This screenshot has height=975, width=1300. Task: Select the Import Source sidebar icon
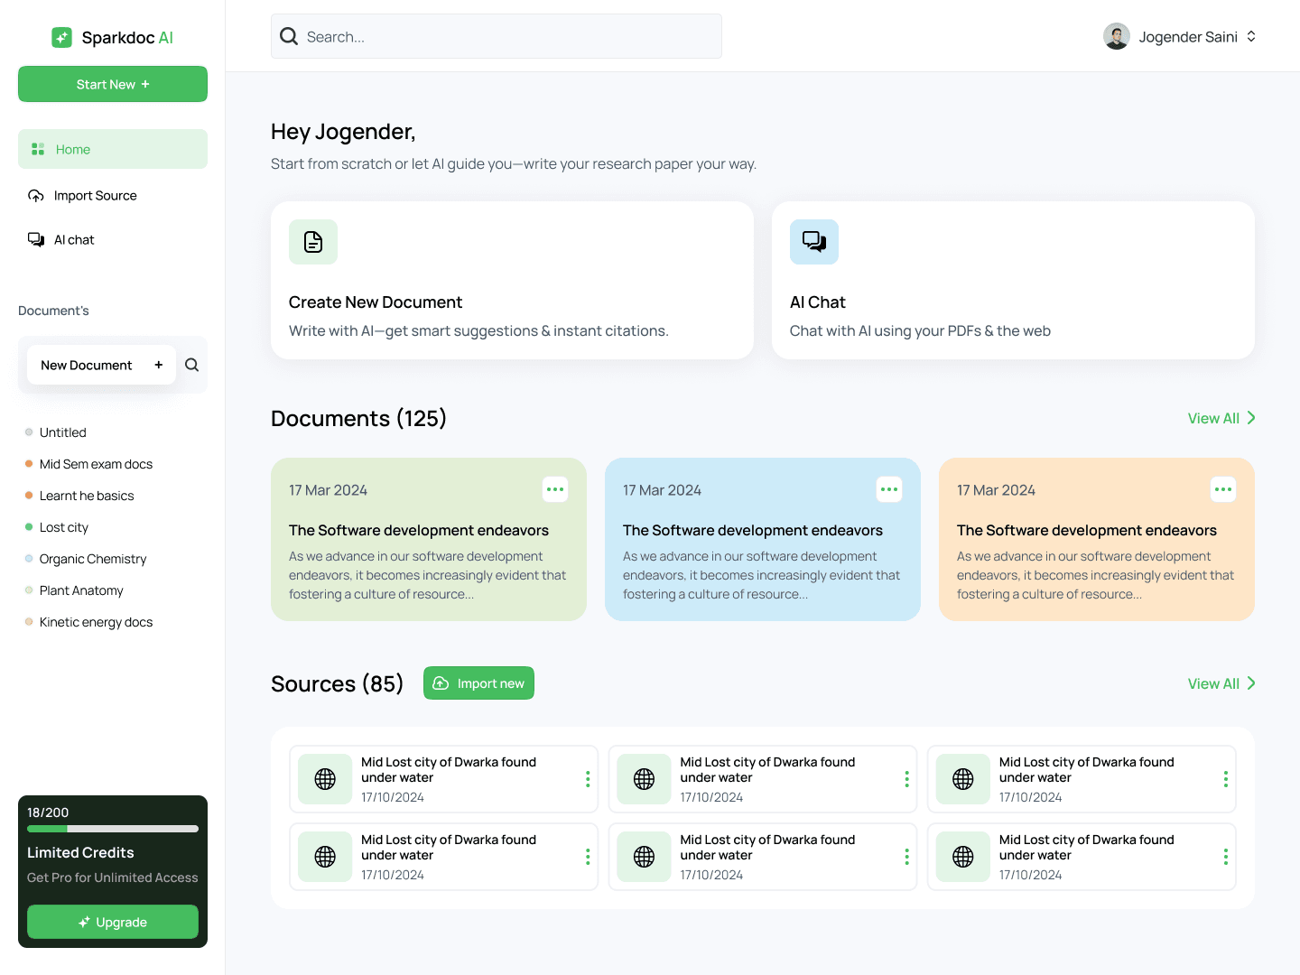36,195
